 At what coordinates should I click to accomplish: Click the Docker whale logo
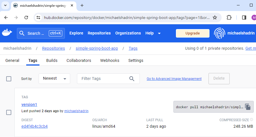[7, 32]
